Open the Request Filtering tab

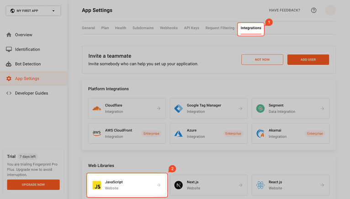click(220, 28)
